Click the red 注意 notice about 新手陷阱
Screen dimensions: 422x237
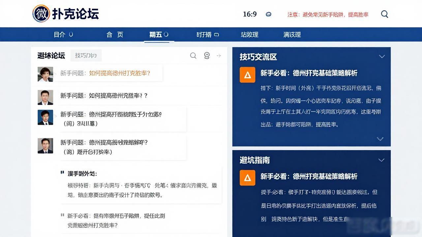click(x=328, y=14)
